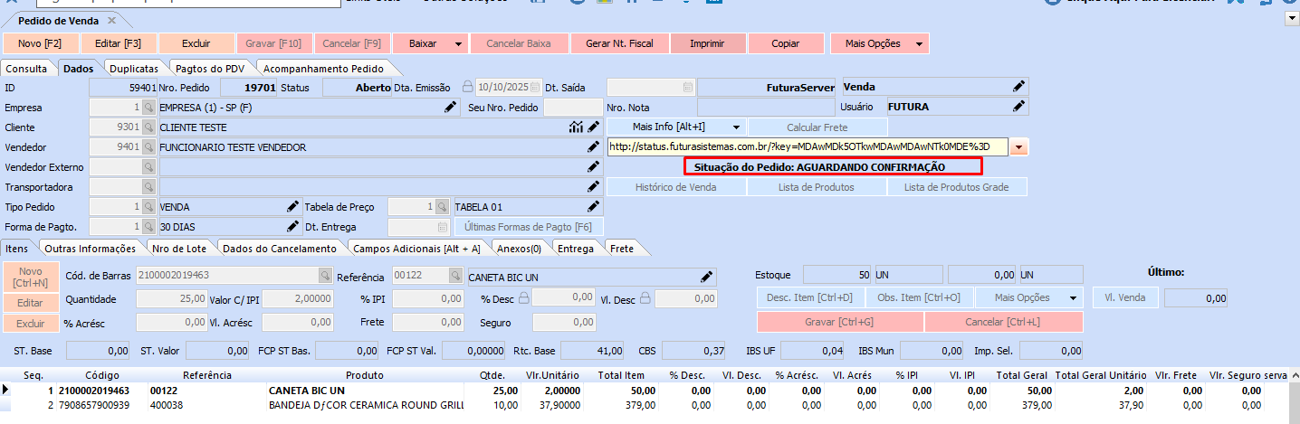Expand the status URL dropdown arrow
This screenshot has height=424, width=1300.
click(1019, 147)
